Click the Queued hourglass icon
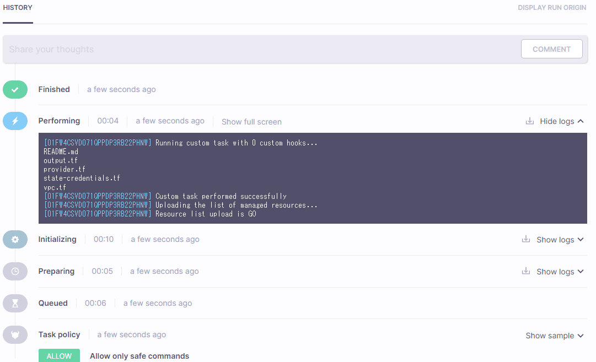Screen dimensions: 596x362 [x=15, y=303]
